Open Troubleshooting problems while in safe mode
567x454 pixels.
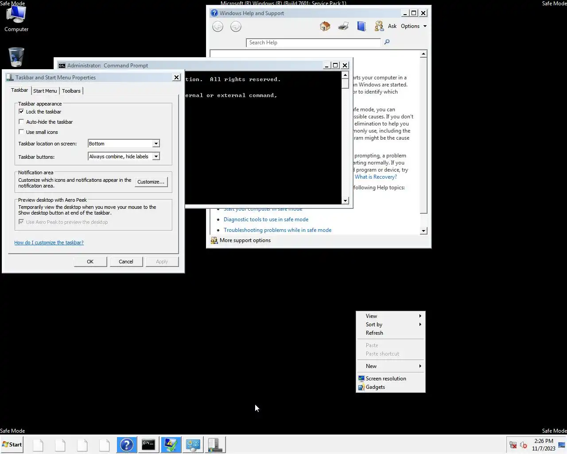[x=277, y=230]
